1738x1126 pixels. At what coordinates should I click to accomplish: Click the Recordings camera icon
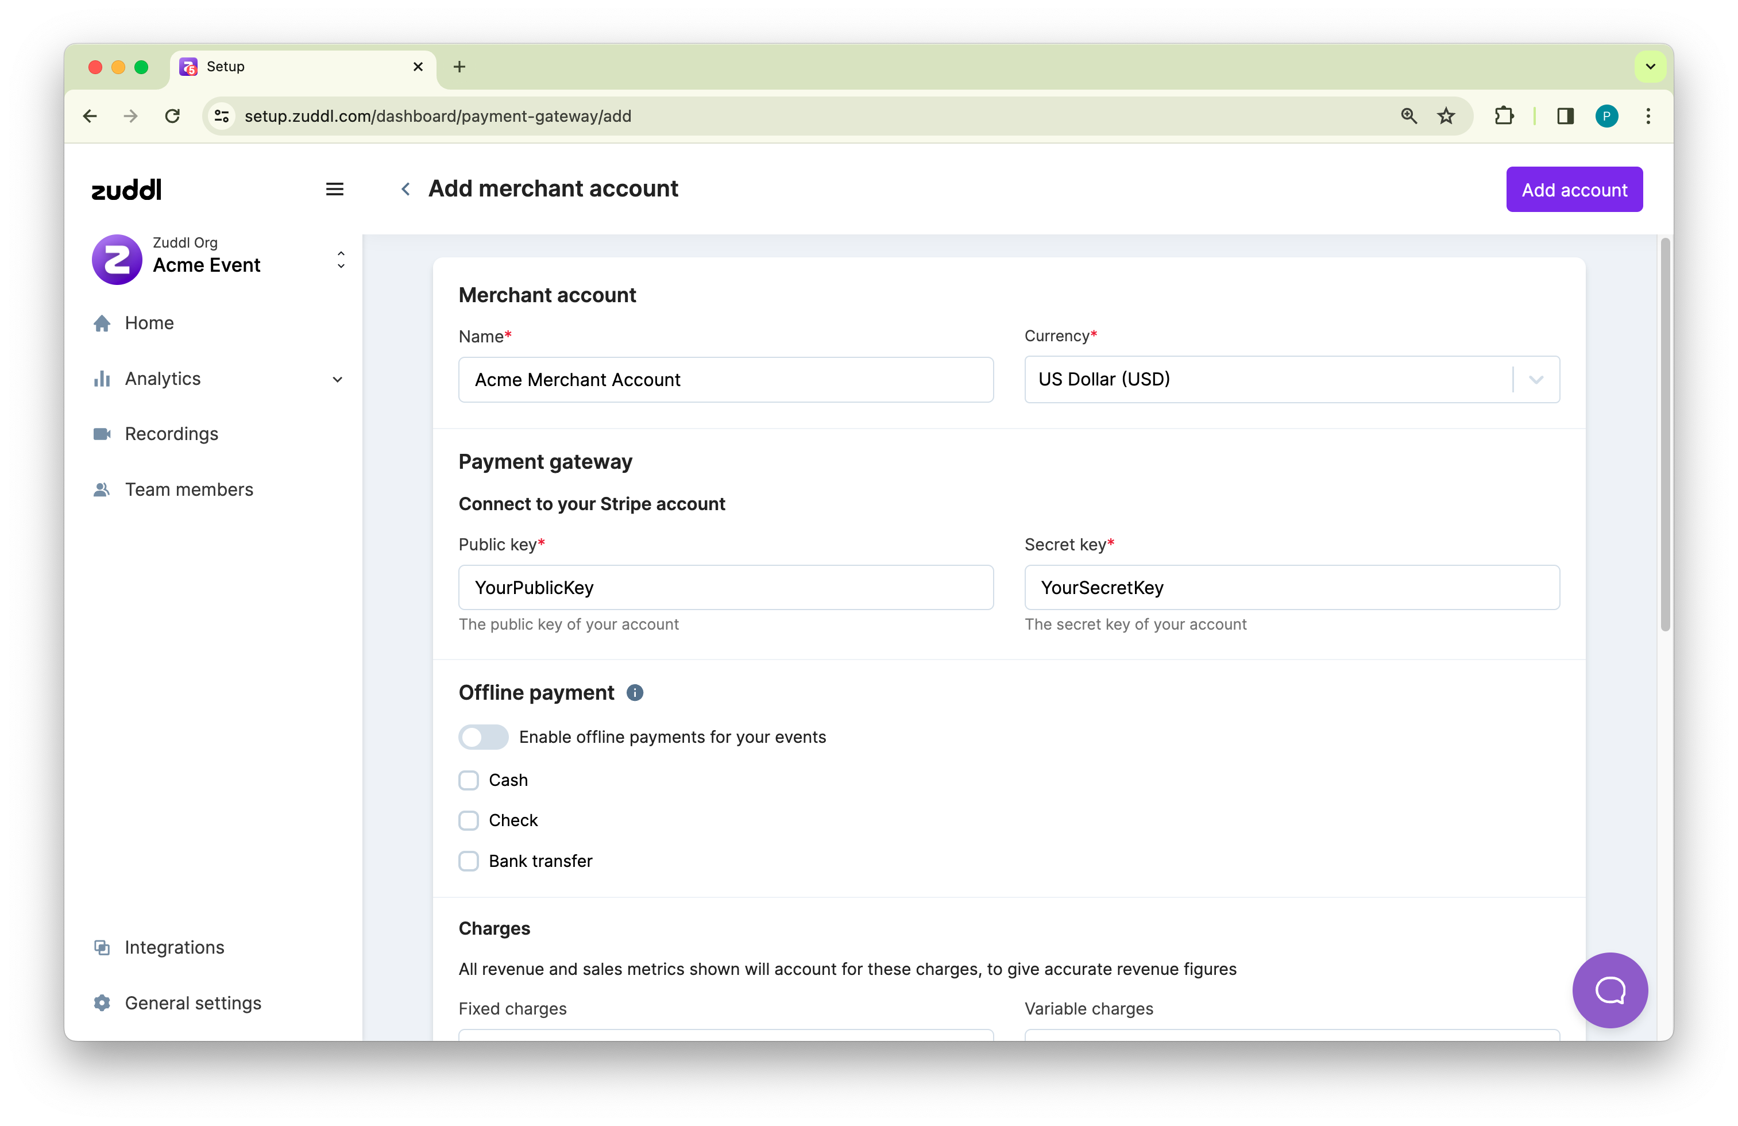point(102,434)
